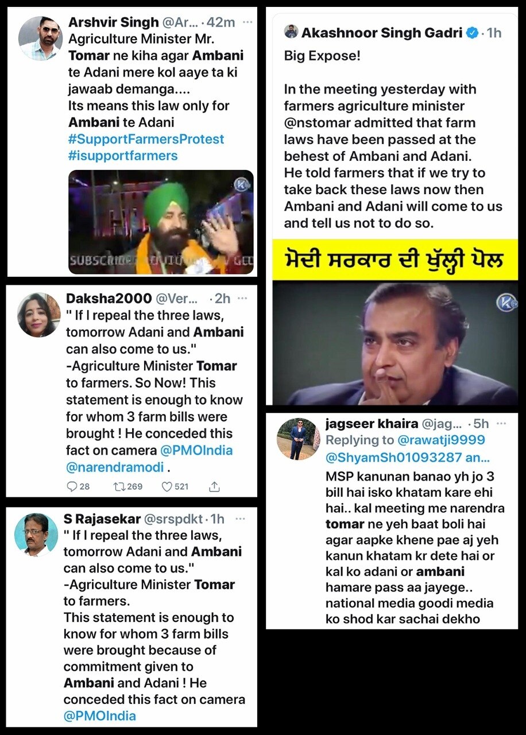Viewport: 526px width, 735px height.
Task: Open the @narendramodi mention link
Action: 115,467
